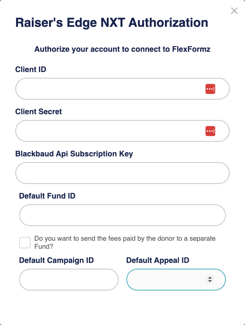
Task: Click the 'Default Appeal ID' label
Action: coord(158,260)
